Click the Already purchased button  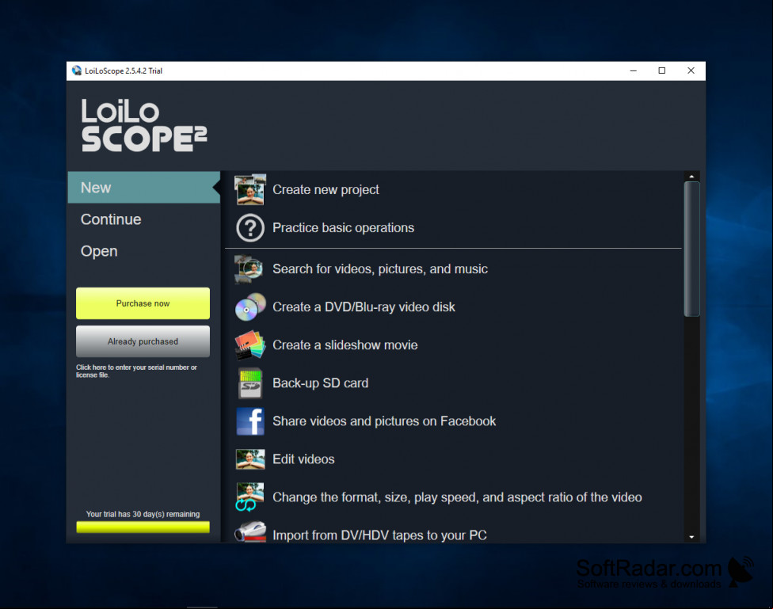pos(143,341)
